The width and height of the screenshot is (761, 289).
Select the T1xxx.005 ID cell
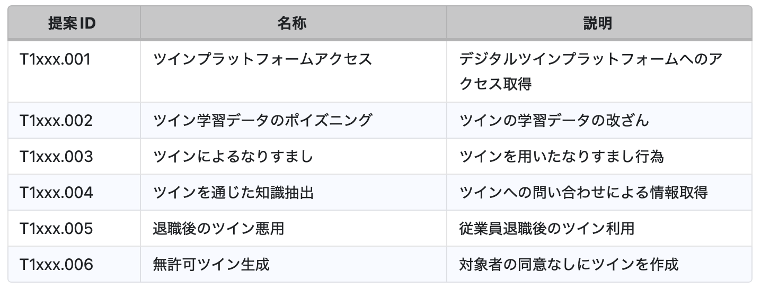[56, 228]
